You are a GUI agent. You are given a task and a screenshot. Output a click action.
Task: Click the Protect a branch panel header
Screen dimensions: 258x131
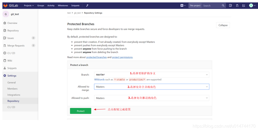click(x=139, y=65)
